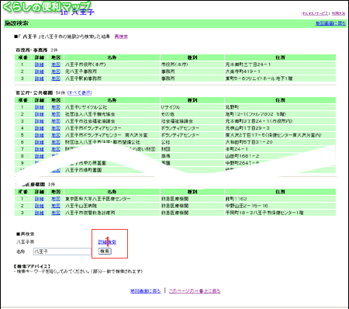Open 詳細 link for 八王子市役所(本庁)
Screen dimensions: 349x309
[40, 64]
